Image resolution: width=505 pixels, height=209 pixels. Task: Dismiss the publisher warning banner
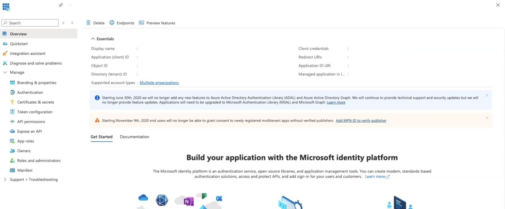[x=487, y=118]
